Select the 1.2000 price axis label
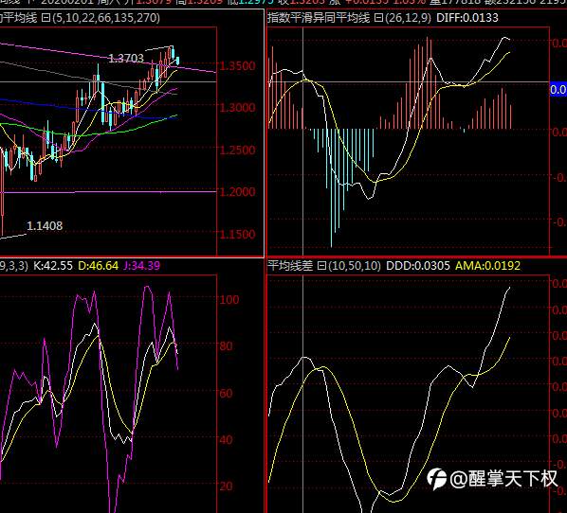 coord(237,192)
